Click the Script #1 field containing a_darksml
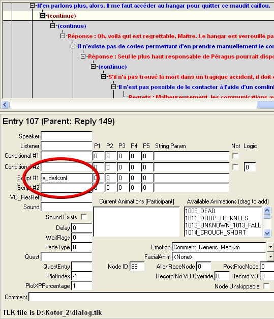Screen dimensions: 274x319 67,178
